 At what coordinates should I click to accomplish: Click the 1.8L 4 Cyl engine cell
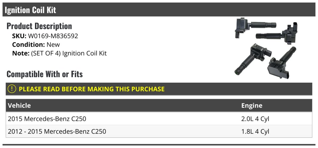point(255,131)
